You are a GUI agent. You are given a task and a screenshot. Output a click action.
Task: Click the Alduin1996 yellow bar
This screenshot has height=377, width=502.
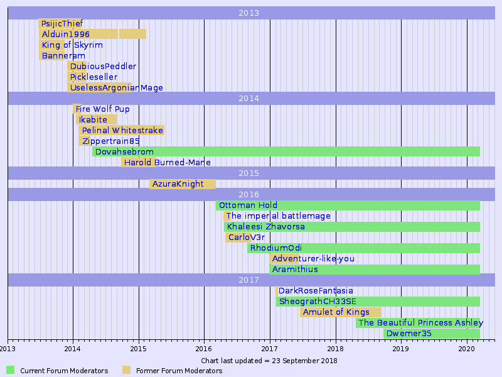click(x=82, y=34)
